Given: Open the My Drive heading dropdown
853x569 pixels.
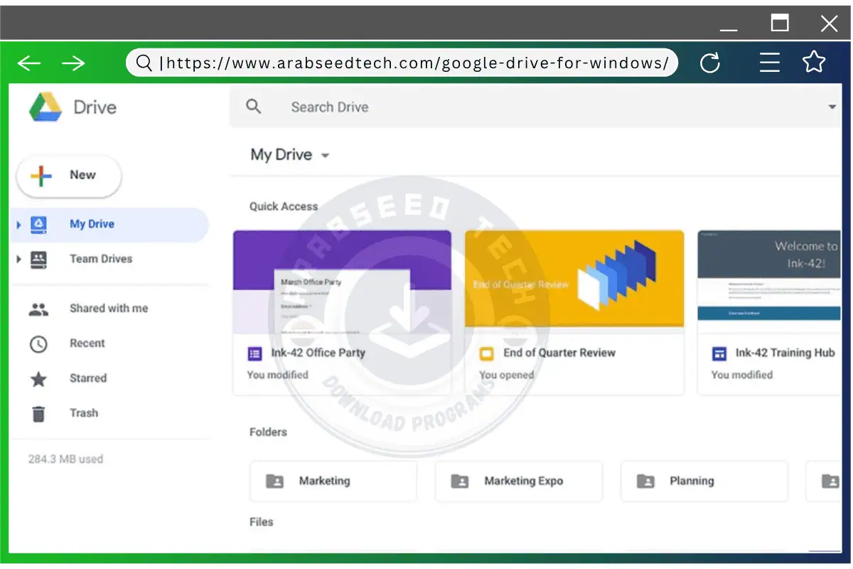Looking at the screenshot, I should tap(325, 155).
